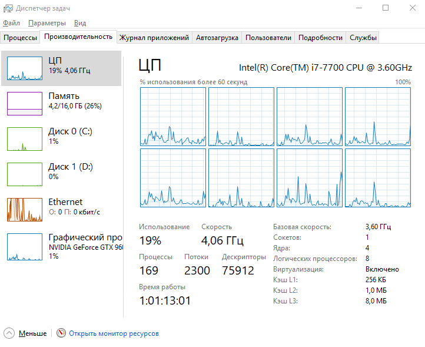The height and width of the screenshot is (347, 425).
Task: Click the first logical processor graph
Action: pyautogui.click(x=173, y=117)
